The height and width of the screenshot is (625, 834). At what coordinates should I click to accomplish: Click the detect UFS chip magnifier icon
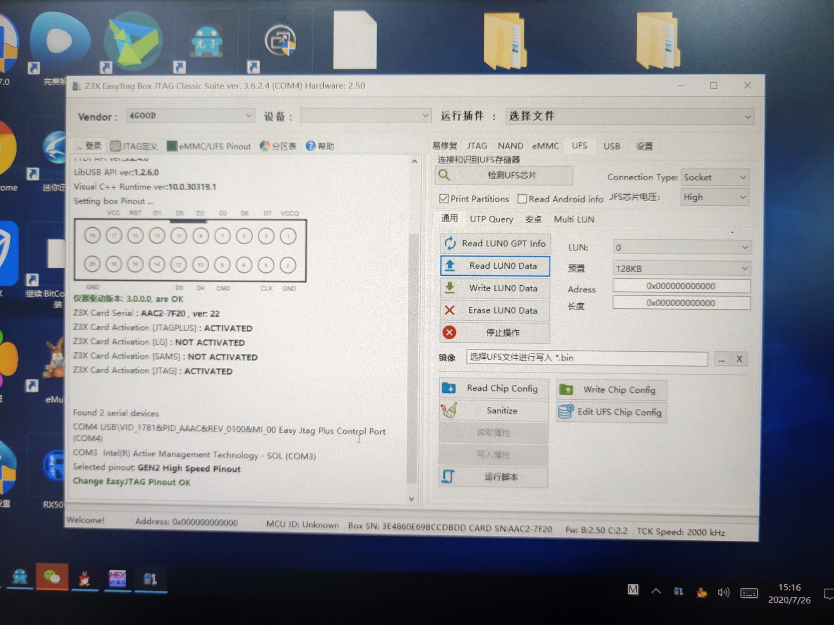point(444,175)
